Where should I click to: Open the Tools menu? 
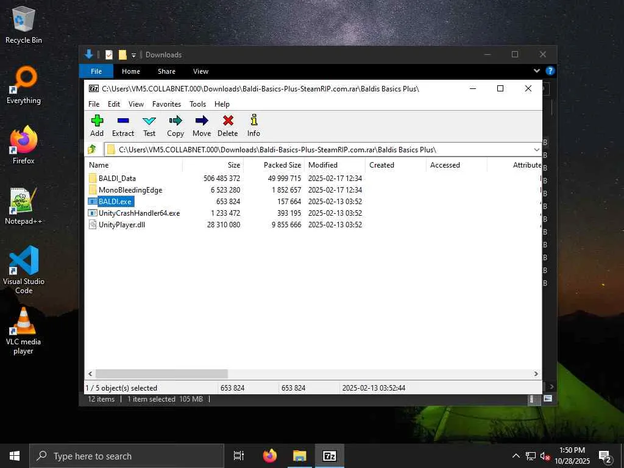(198, 104)
